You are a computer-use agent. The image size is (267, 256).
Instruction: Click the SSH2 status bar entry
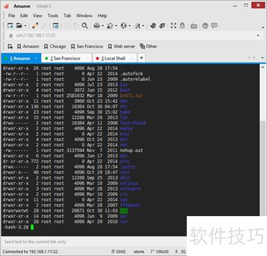tap(119, 251)
